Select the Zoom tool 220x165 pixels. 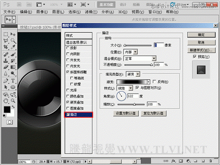coord(13,100)
